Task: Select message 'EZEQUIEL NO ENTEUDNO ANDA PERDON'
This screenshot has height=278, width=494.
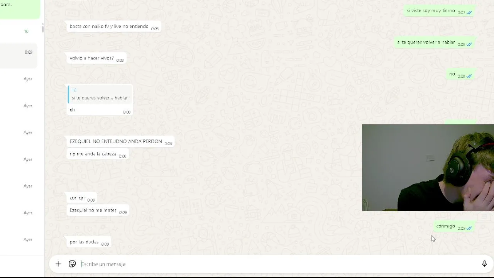Action: point(120,142)
